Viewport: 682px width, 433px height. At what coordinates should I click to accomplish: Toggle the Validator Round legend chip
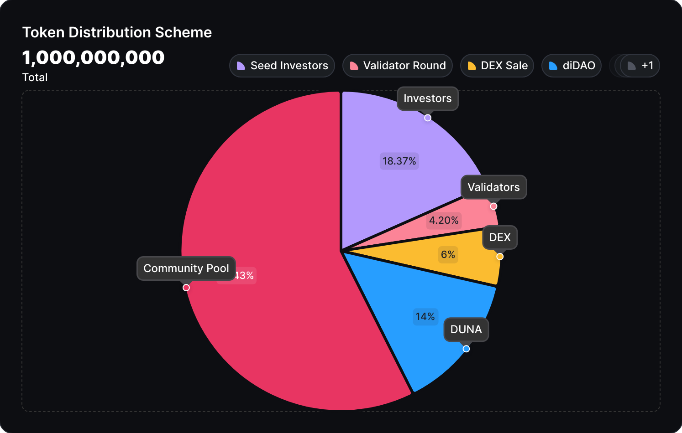tap(397, 65)
